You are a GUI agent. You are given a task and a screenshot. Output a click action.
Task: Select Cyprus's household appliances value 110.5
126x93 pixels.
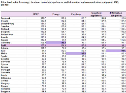click(103, 64)
